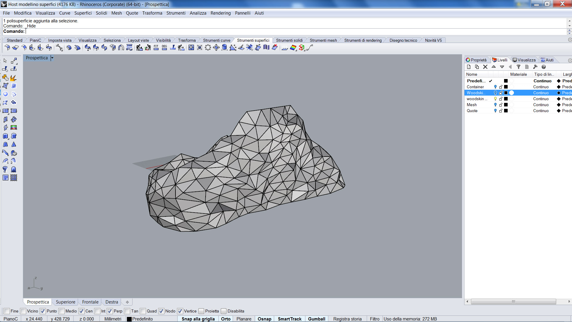The height and width of the screenshot is (322, 572).
Task: Click the move layer up arrow
Action: (x=494, y=67)
